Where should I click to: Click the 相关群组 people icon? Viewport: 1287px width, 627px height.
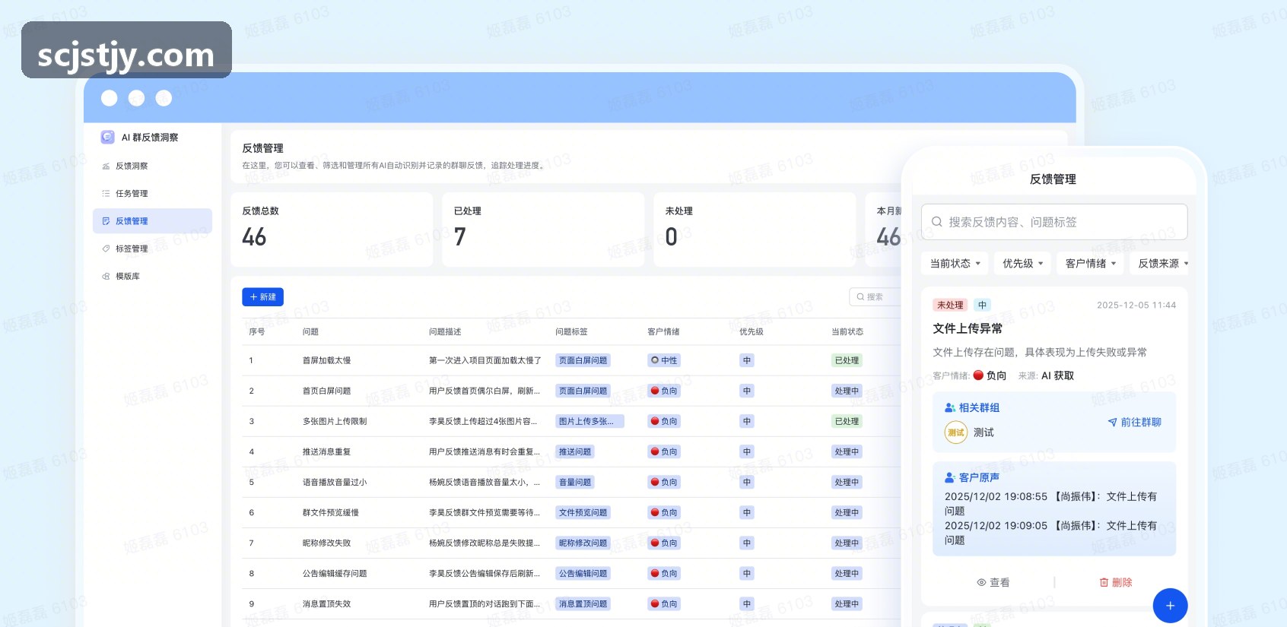click(950, 408)
